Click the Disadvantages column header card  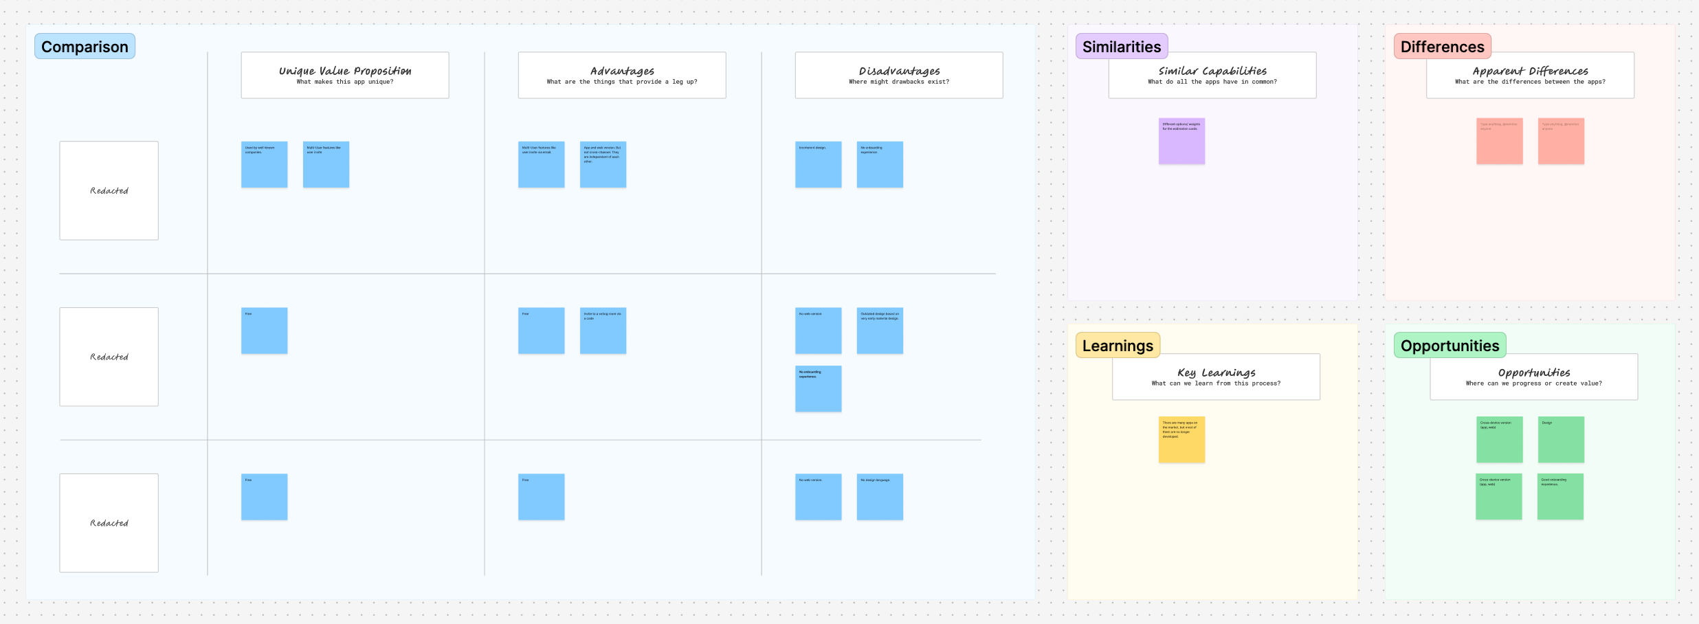(x=899, y=76)
